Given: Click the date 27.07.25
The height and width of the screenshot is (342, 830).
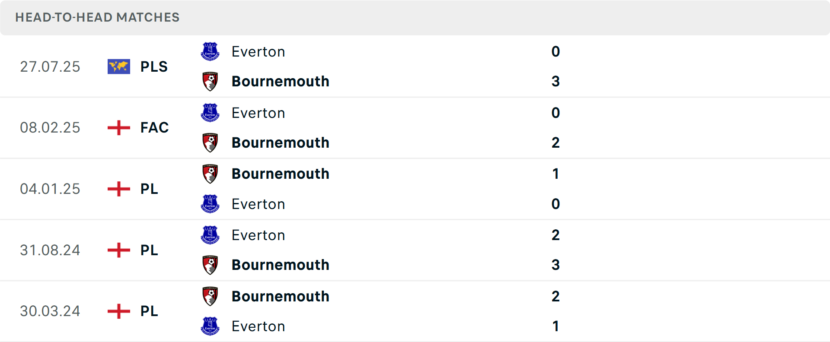Looking at the screenshot, I should coord(50,66).
